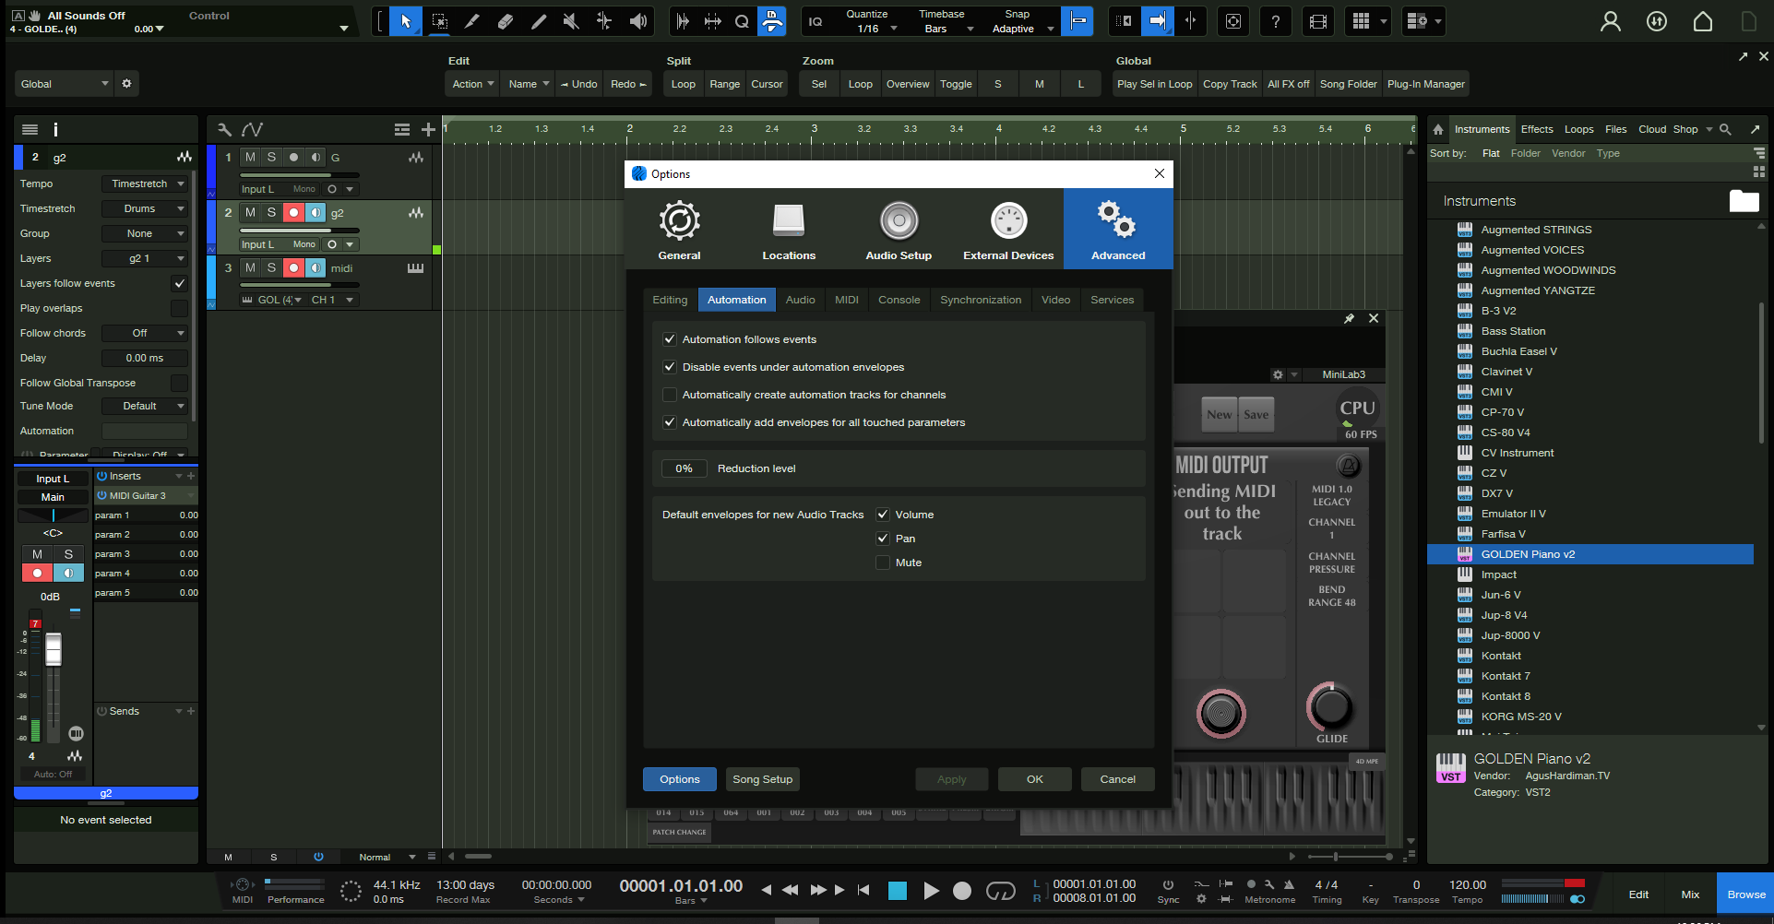1774x924 pixels.
Task: Click the Song Setup button
Action: click(x=762, y=779)
